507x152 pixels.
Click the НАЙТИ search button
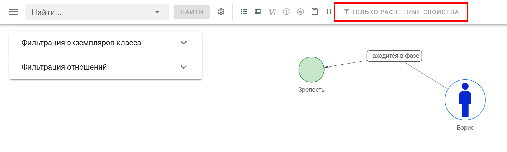[x=192, y=12]
